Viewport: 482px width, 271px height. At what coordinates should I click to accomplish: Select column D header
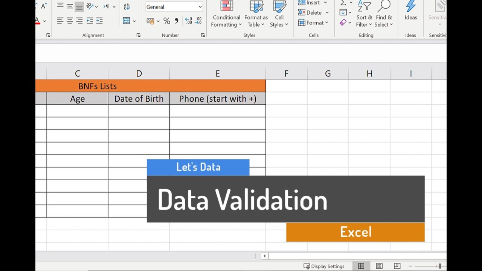coord(139,73)
